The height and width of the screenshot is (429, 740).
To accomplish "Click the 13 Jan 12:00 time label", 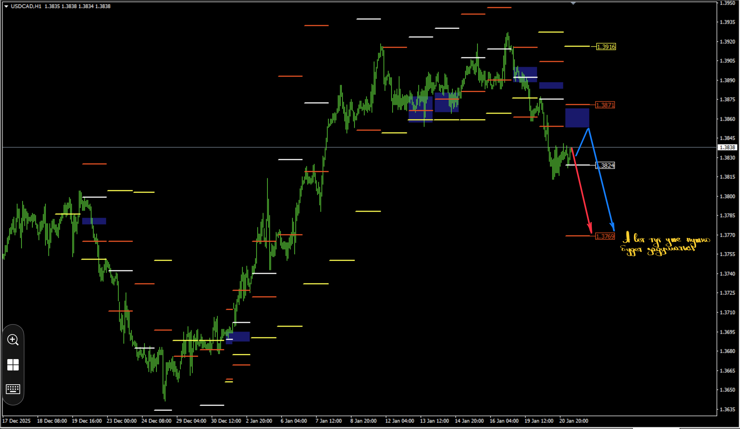I will pyautogui.click(x=435, y=421).
